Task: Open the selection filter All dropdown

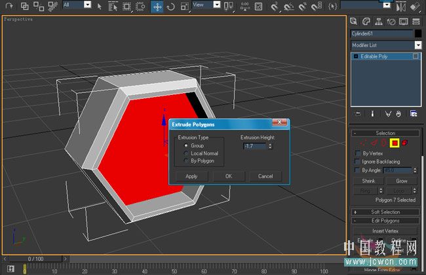Action: 87,5
